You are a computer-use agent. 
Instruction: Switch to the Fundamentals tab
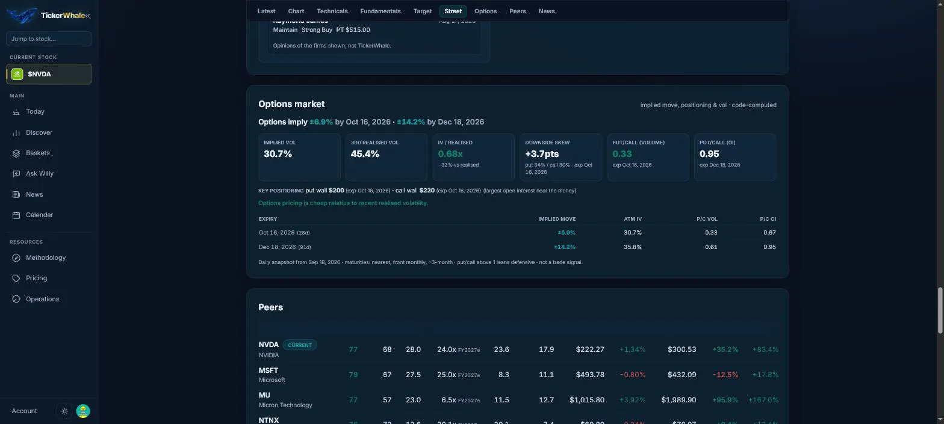click(x=380, y=11)
